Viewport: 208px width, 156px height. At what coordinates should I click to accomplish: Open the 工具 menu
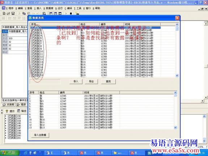[x=78, y=8]
